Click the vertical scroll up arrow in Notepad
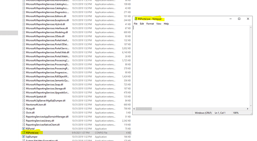257x141 pixels. click(251, 28)
